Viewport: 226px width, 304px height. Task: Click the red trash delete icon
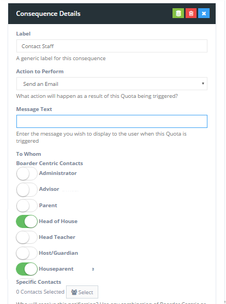[x=191, y=13]
